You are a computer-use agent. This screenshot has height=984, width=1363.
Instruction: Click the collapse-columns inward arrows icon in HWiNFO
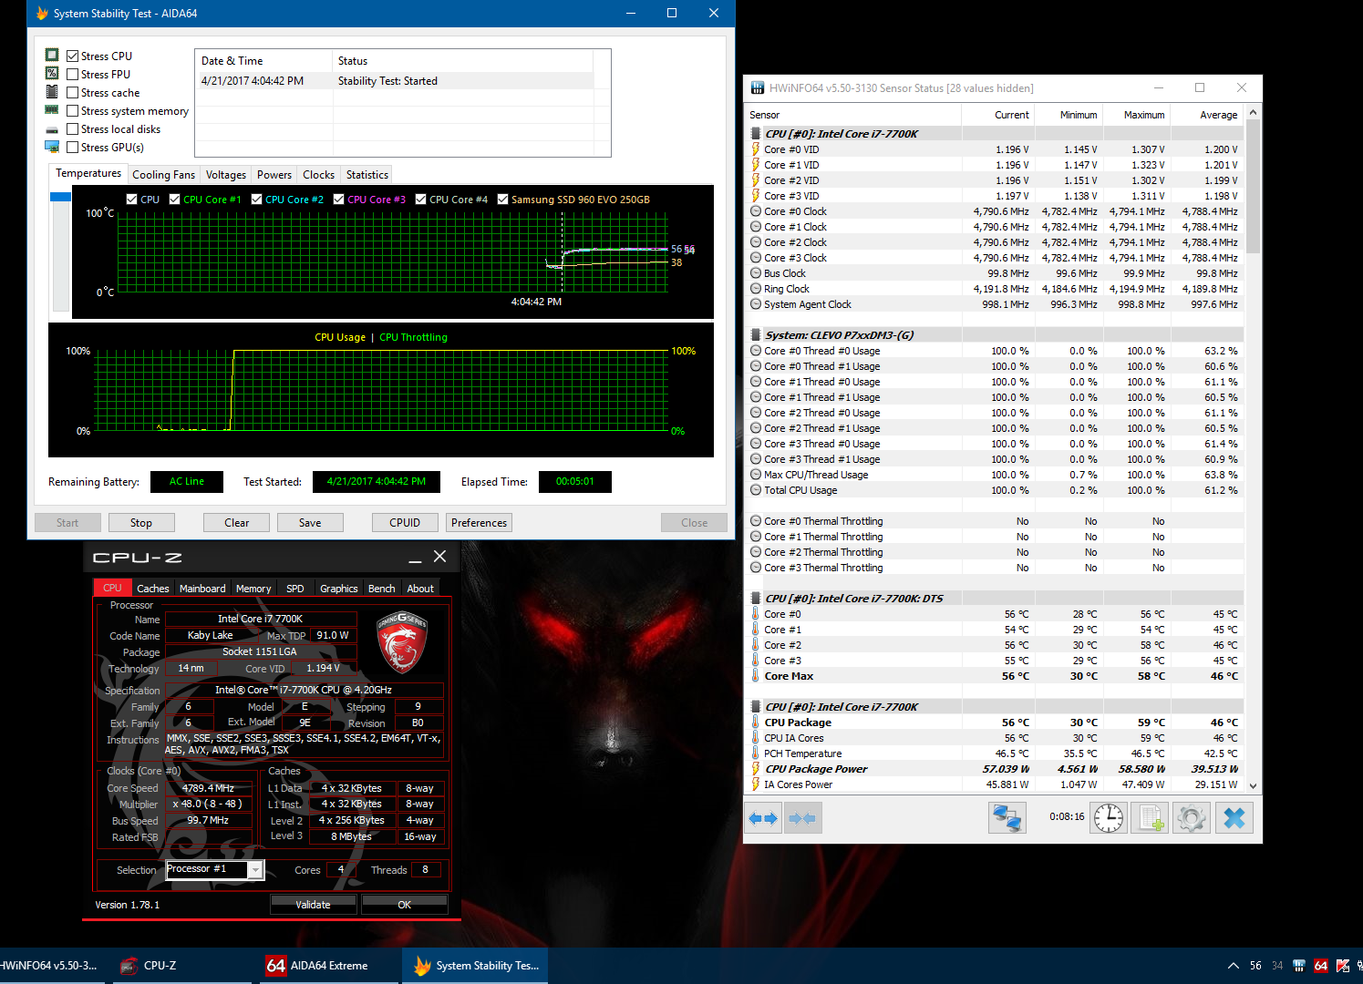[802, 818]
